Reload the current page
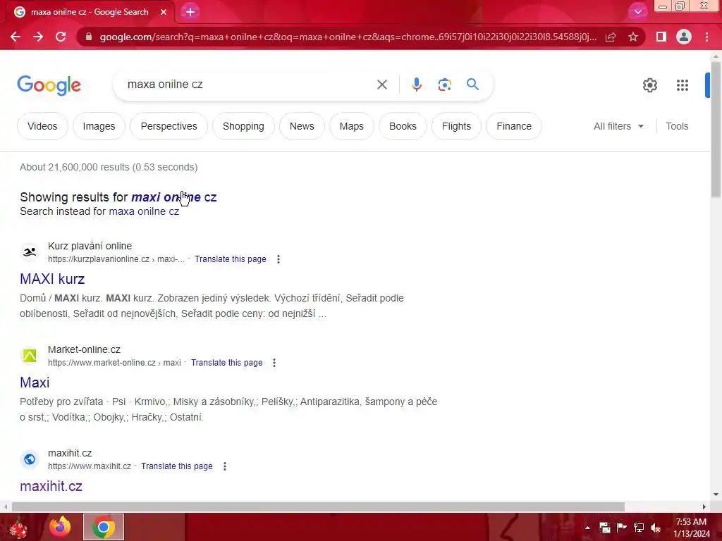The width and height of the screenshot is (722, 541). (61, 37)
